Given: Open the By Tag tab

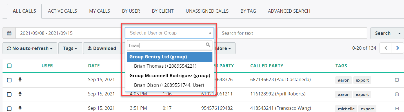Looking at the screenshot, I should [x=248, y=11].
